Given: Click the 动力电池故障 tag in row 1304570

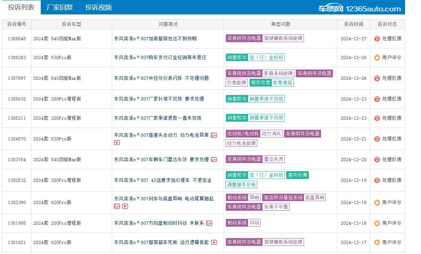Looking at the screenshot, I should point(241,143).
